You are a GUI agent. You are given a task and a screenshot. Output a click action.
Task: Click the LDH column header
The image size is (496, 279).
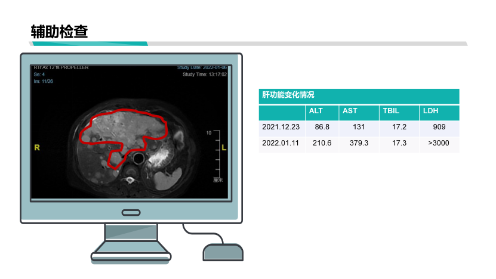point(439,113)
